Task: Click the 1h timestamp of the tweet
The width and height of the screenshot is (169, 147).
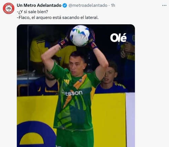Action: 113,5
